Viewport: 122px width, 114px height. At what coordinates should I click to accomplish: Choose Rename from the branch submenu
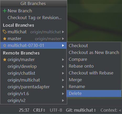pos(94,86)
